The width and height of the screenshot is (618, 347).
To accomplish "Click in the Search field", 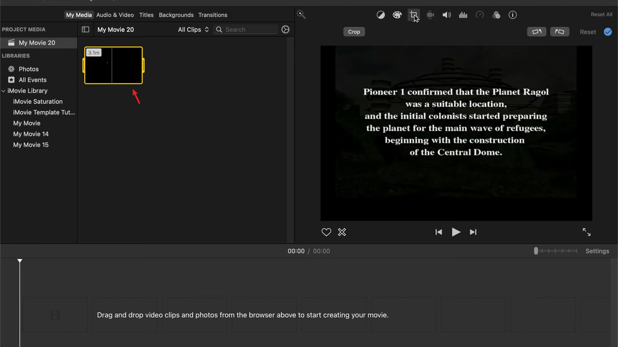I will coord(245,29).
